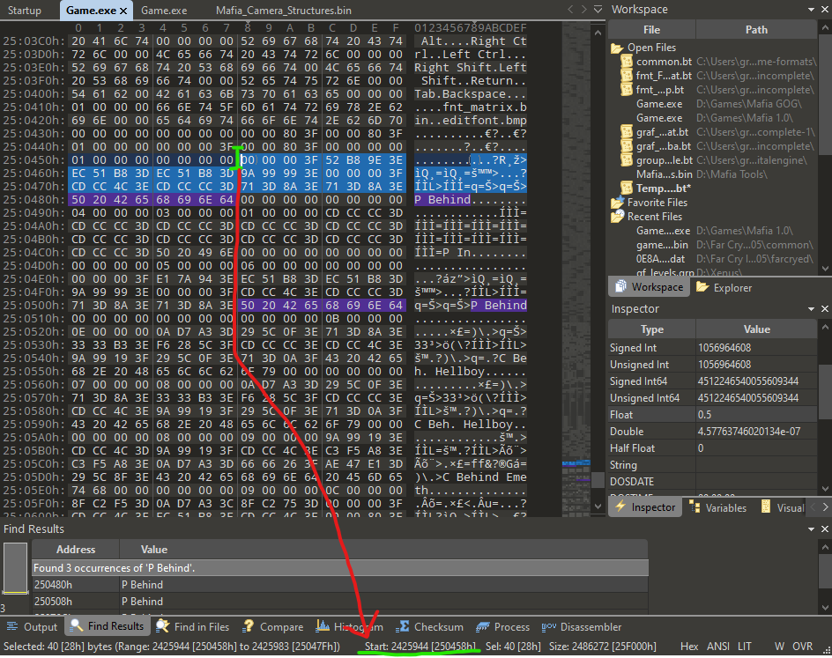Toggle OVR overwrite mode in status bar
Image resolution: width=832 pixels, height=658 pixels.
(803, 647)
